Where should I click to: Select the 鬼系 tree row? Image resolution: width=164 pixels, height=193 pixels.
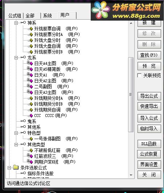coord(32,121)
